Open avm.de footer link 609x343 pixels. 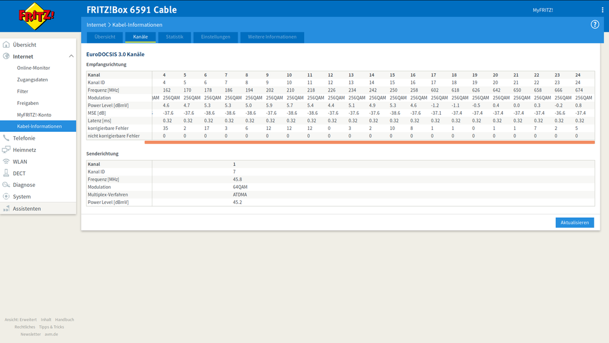pyautogui.click(x=51, y=334)
